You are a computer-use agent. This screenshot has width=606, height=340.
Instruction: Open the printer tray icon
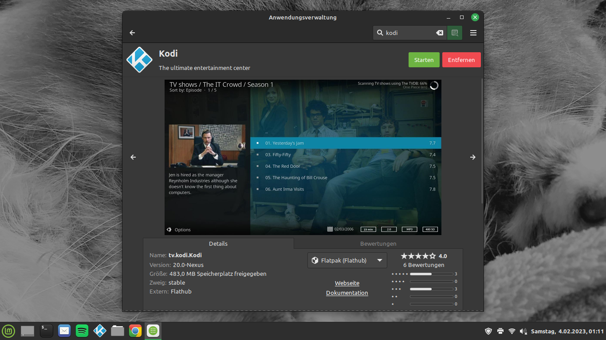[x=500, y=331]
